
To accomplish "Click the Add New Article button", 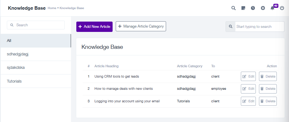I will 94,27.
